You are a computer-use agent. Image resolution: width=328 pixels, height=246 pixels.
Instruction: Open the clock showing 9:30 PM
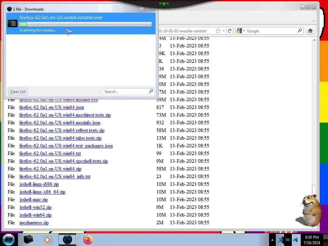312,240
